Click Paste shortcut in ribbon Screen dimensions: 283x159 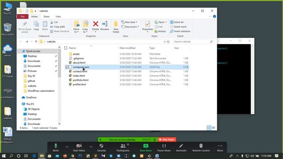click(x=60, y=31)
